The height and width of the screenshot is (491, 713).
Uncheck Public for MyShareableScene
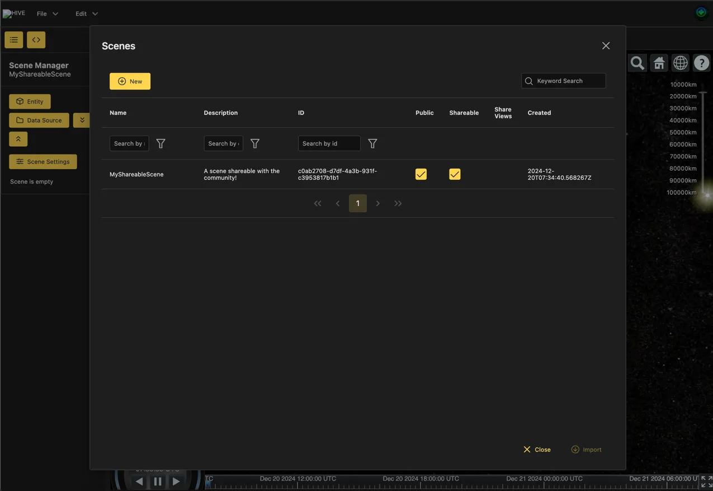[421, 174]
